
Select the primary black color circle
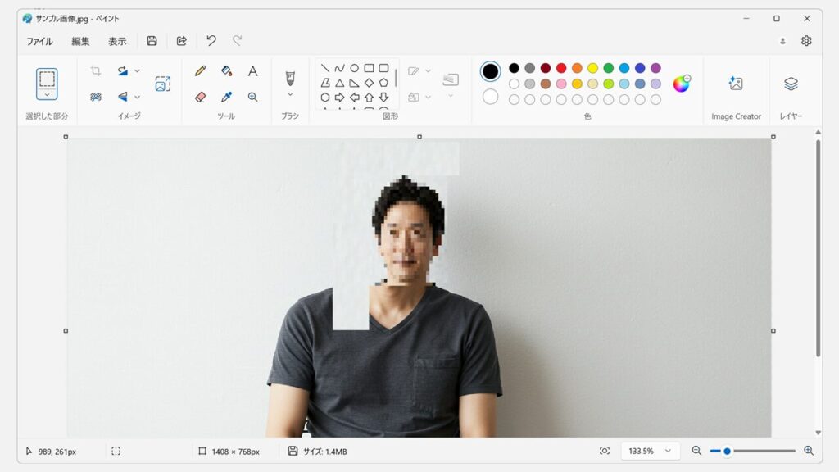(x=490, y=71)
